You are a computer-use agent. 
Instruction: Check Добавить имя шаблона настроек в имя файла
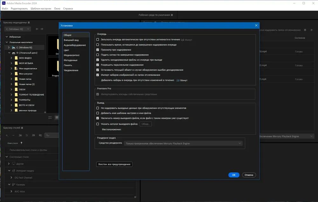pos(98,113)
